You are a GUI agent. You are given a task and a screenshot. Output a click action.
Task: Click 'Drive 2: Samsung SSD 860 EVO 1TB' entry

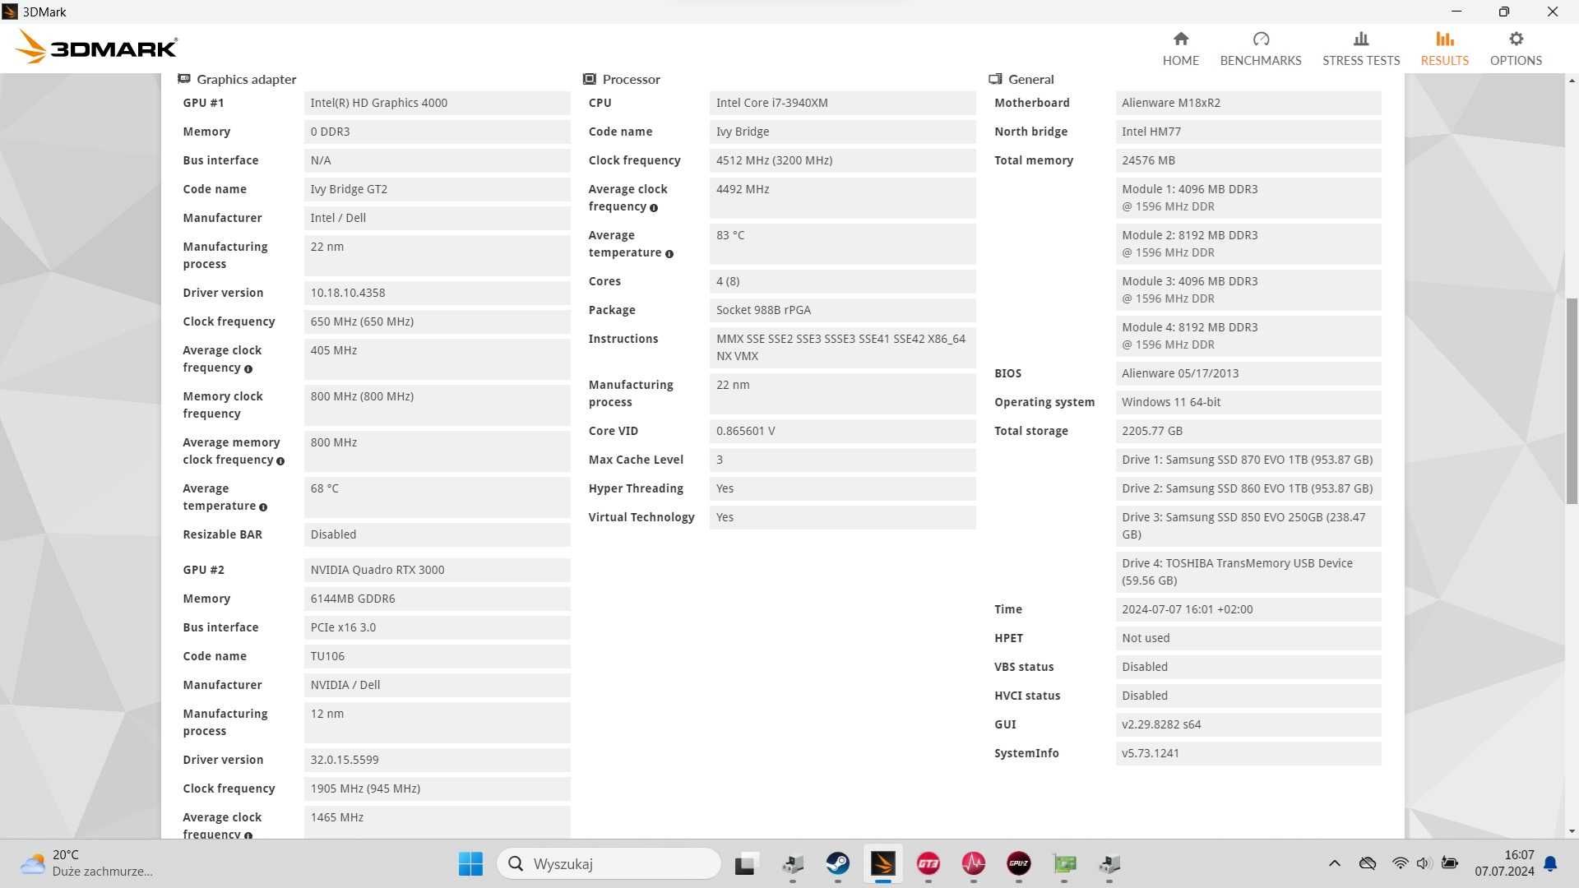pyautogui.click(x=1248, y=488)
